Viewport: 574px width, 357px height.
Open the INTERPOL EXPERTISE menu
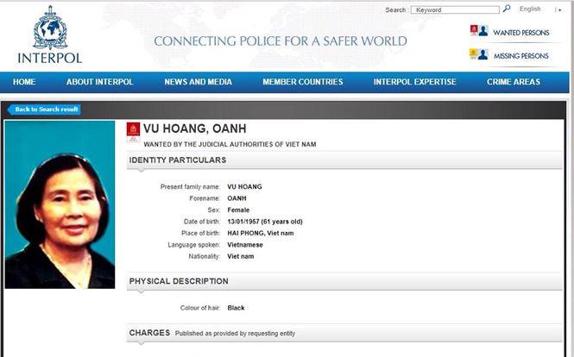pyautogui.click(x=414, y=82)
